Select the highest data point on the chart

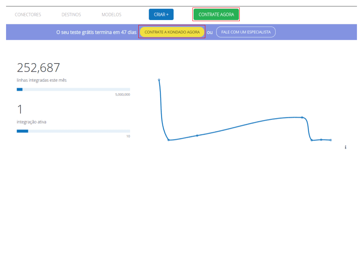pyautogui.click(x=159, y=80)
